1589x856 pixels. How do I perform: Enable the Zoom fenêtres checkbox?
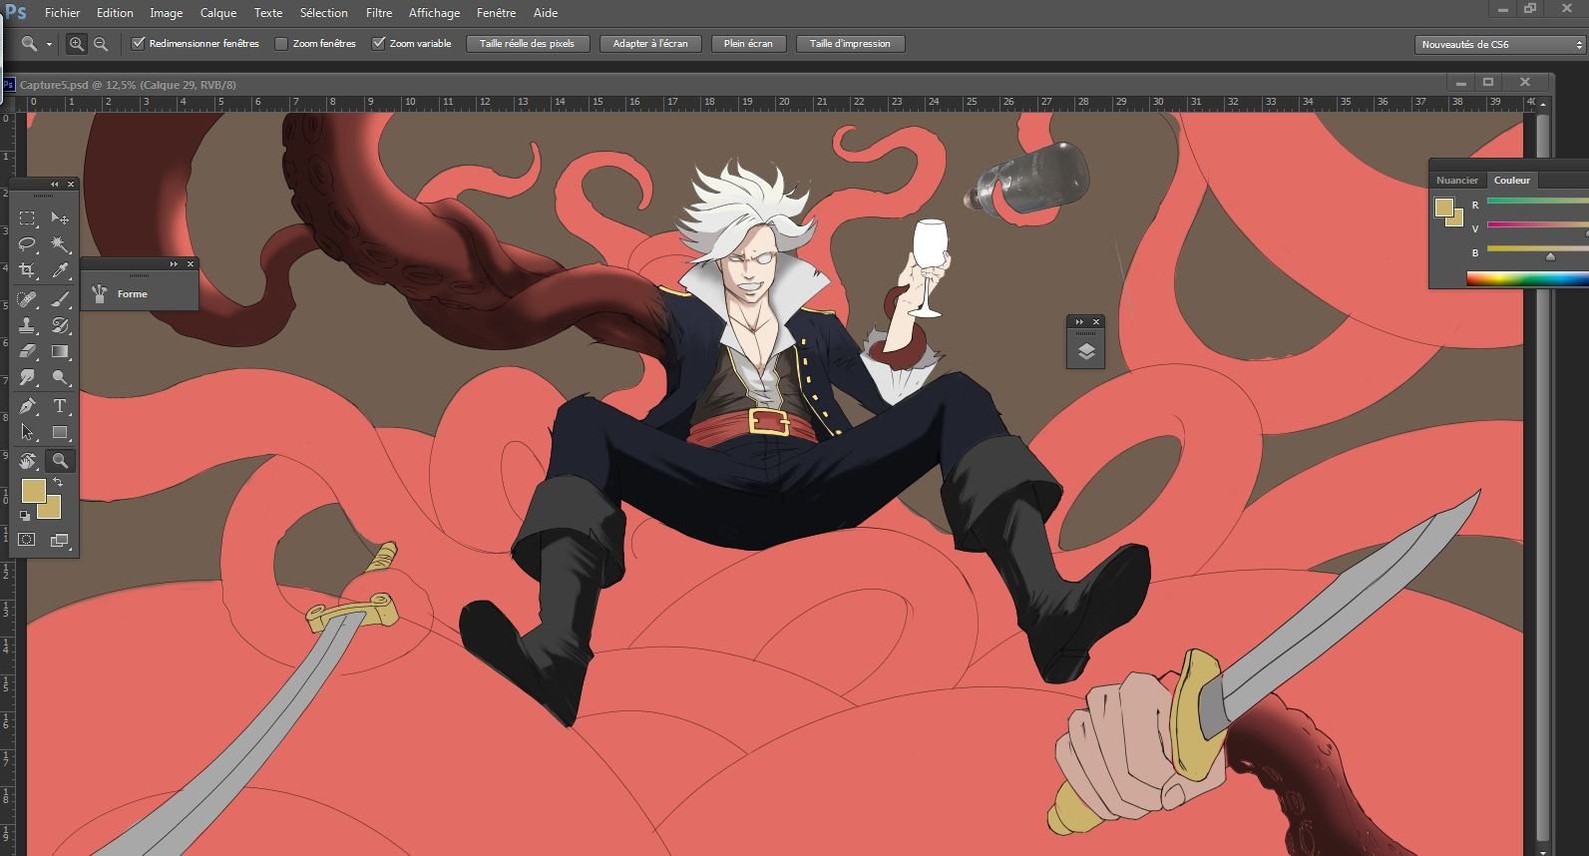(281, 44)
